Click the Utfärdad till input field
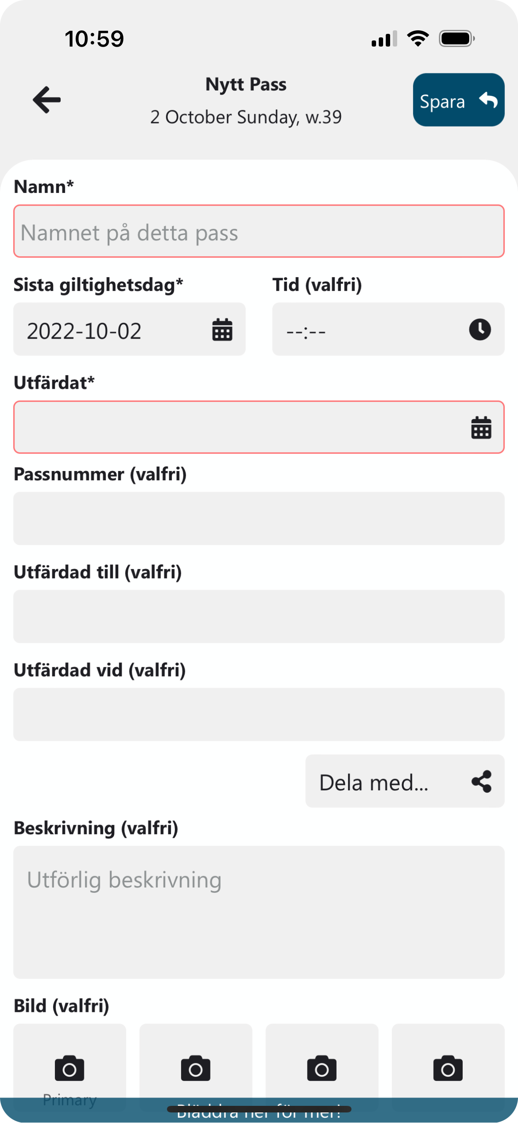Image resolution: width=518 pixels, height=1123 pixels. point(259,616)
